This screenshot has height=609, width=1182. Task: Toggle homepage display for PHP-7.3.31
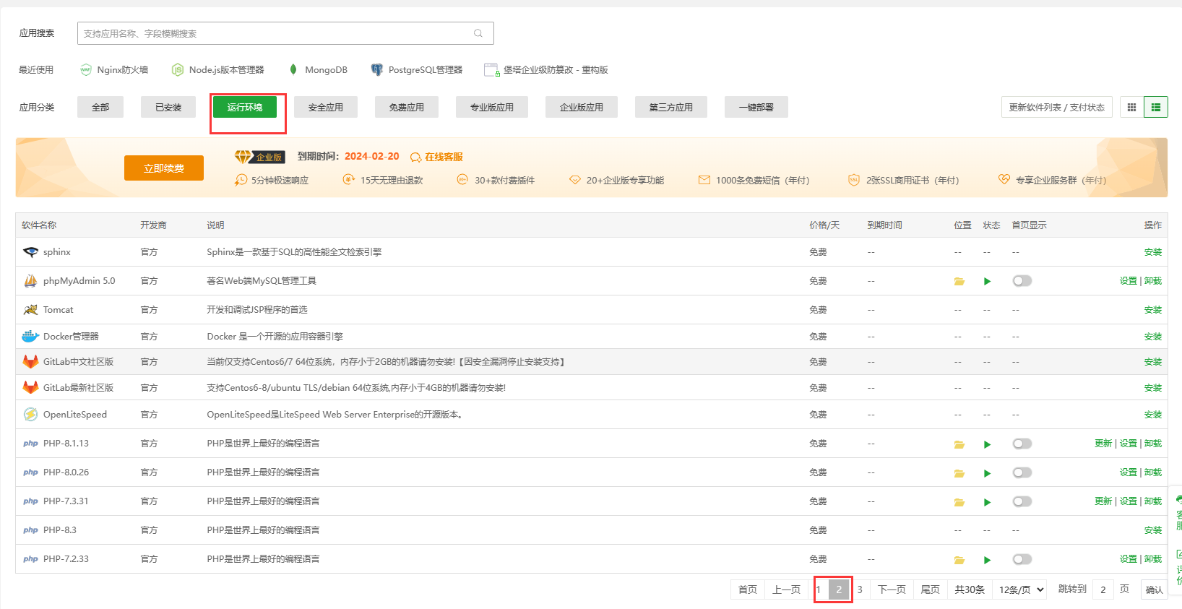click(1022, 501)
